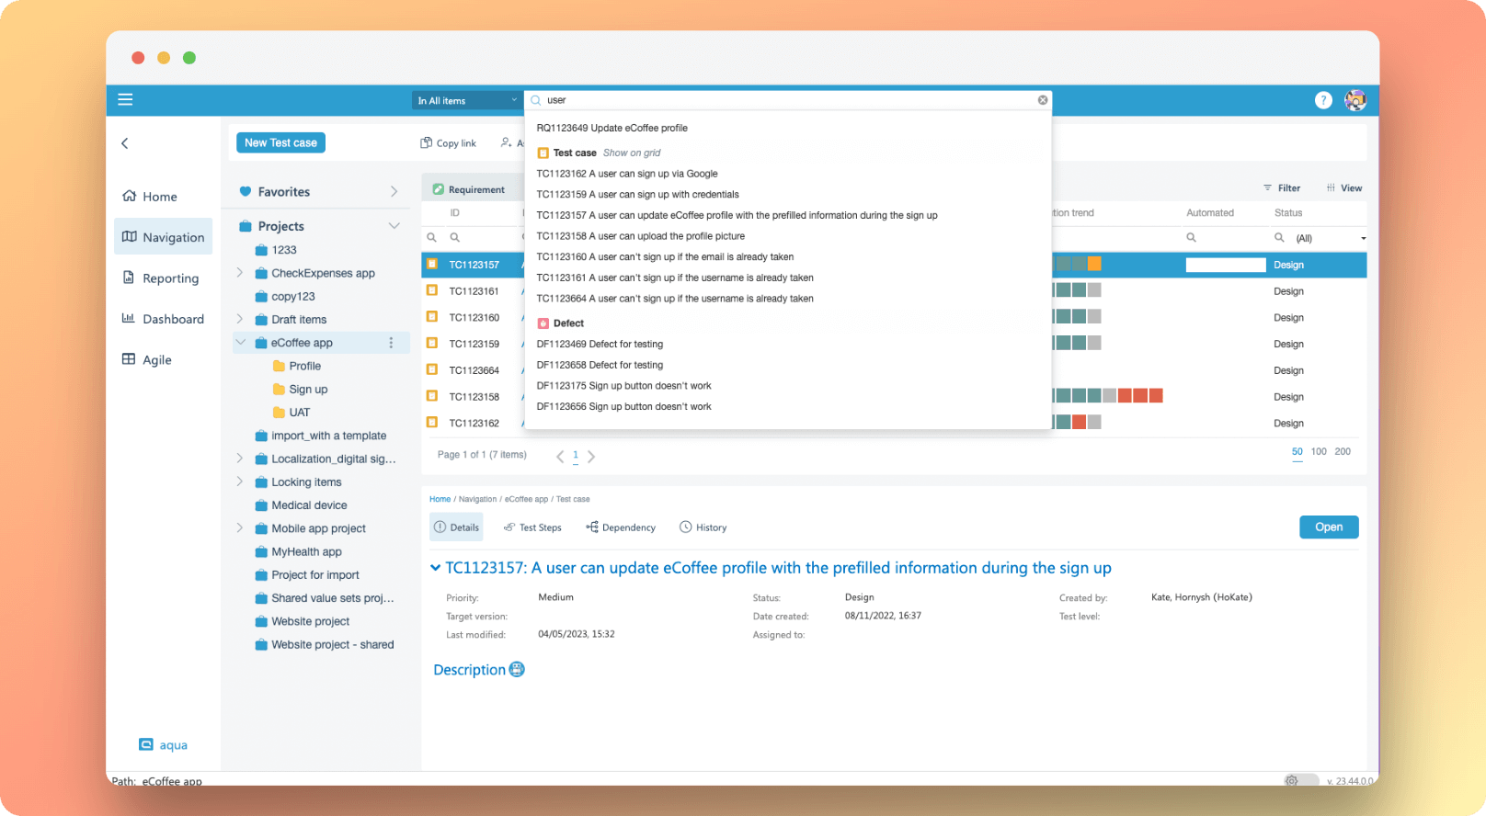This screenshot has height=816, width=1486.
Task: Open the user avatar profile
Action: pos(1355,100)
